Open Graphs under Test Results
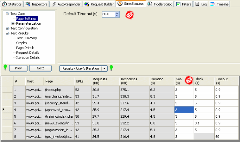Viewport: 240px width, 142px height. 21,43
